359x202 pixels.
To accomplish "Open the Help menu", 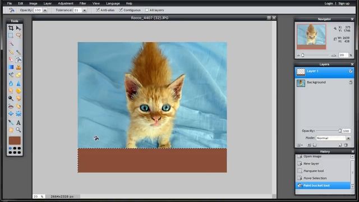I will point(129,3).
